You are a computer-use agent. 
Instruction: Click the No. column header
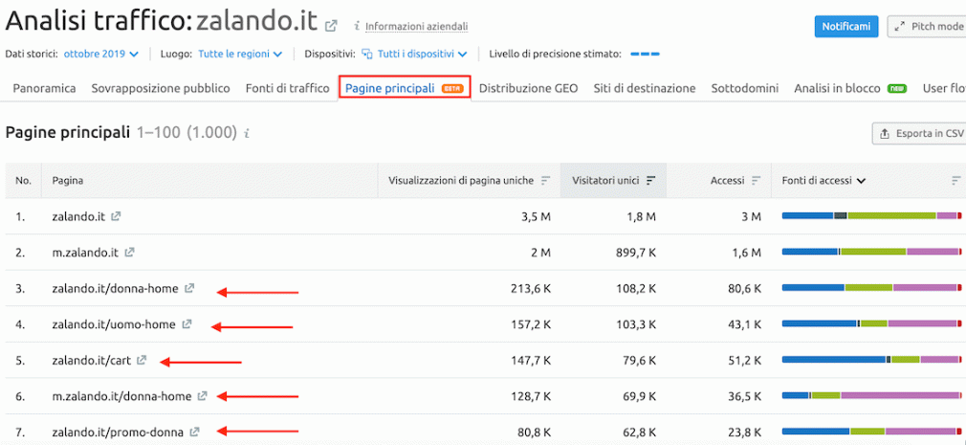click(x=23, y=181)
